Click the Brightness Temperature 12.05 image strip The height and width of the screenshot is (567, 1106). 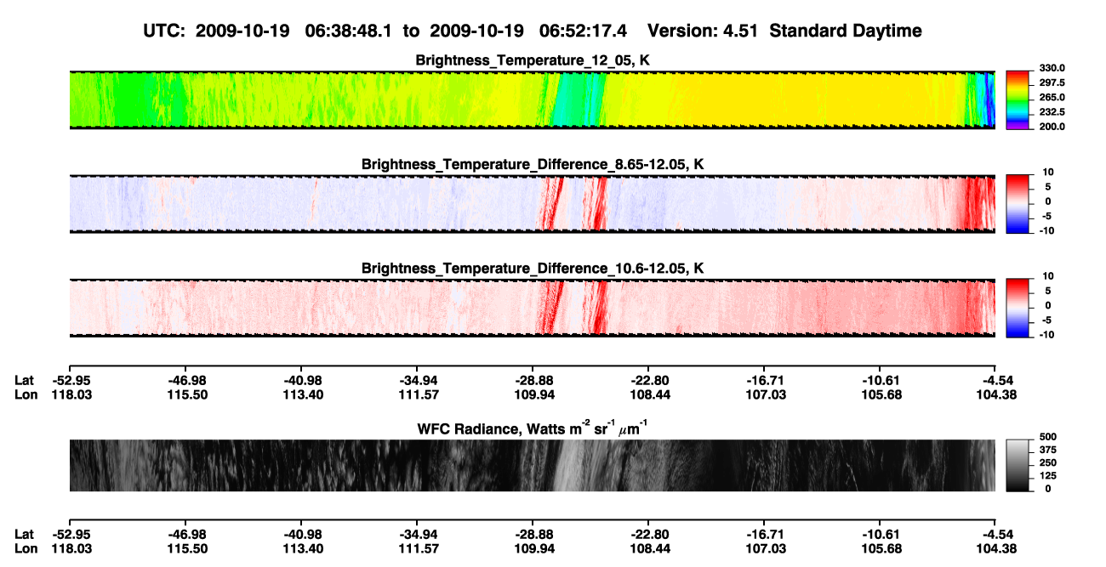tap(533, 100)
